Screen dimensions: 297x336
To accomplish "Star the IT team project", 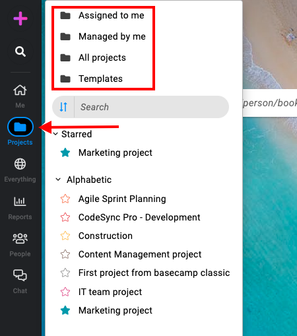I will [65, 292].
